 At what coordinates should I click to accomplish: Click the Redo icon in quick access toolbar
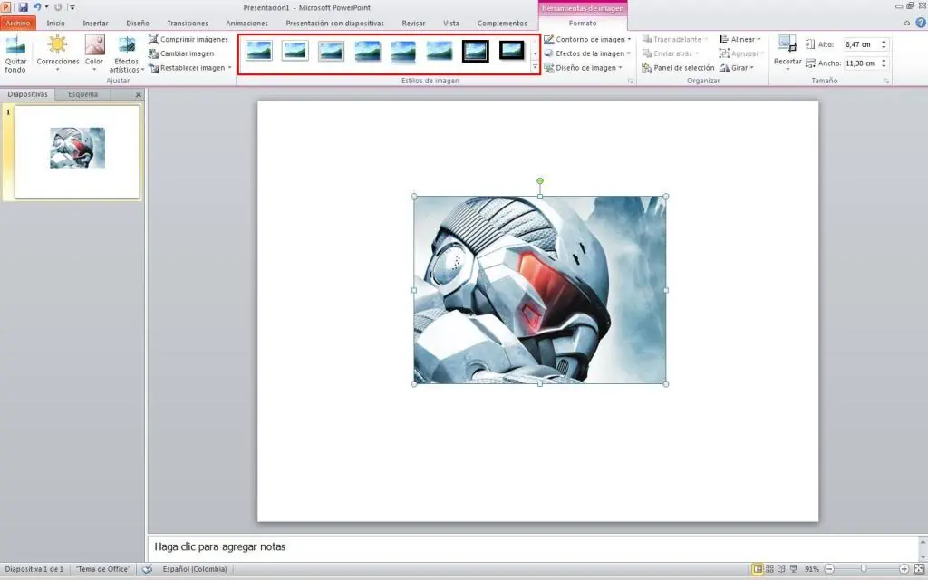pyautogui.click(x=58, y=7)
